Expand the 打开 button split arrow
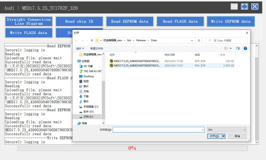 coord(224,136)
